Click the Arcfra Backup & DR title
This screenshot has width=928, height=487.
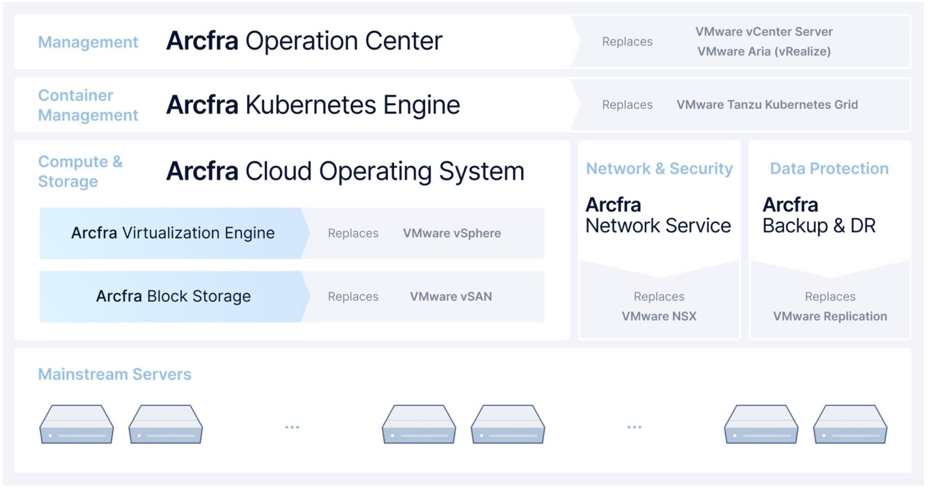pyautogui.click(x=819, y=215)
